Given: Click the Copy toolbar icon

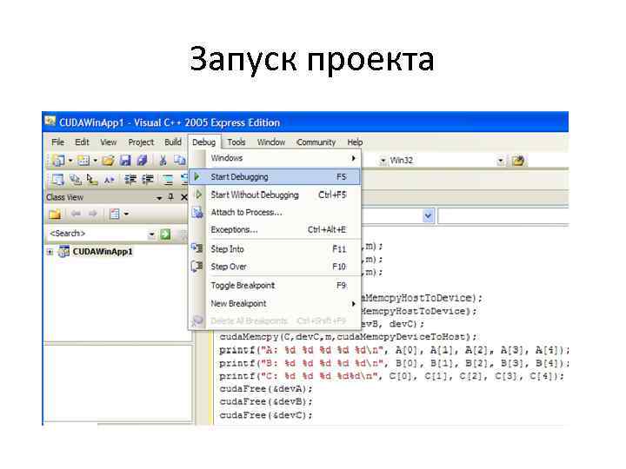Looking at the screenshot, I should coord(180,161).
